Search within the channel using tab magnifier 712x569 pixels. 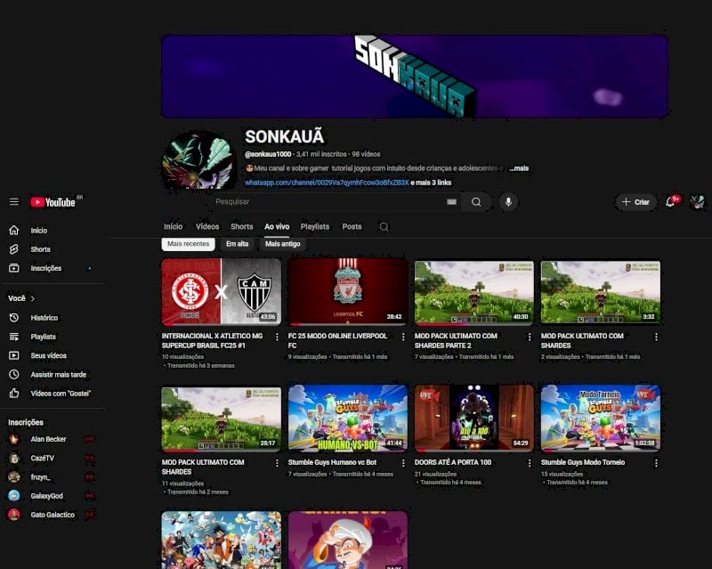click(x=384, y=226)
